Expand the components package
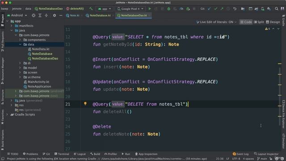The image size is (286, 161). (20, 40)
